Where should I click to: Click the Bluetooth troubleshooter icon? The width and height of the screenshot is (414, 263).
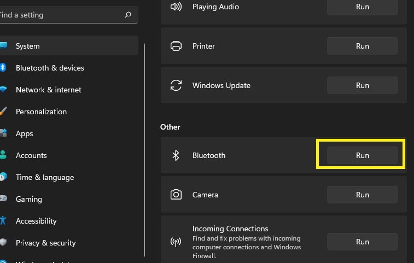(176, 155)
